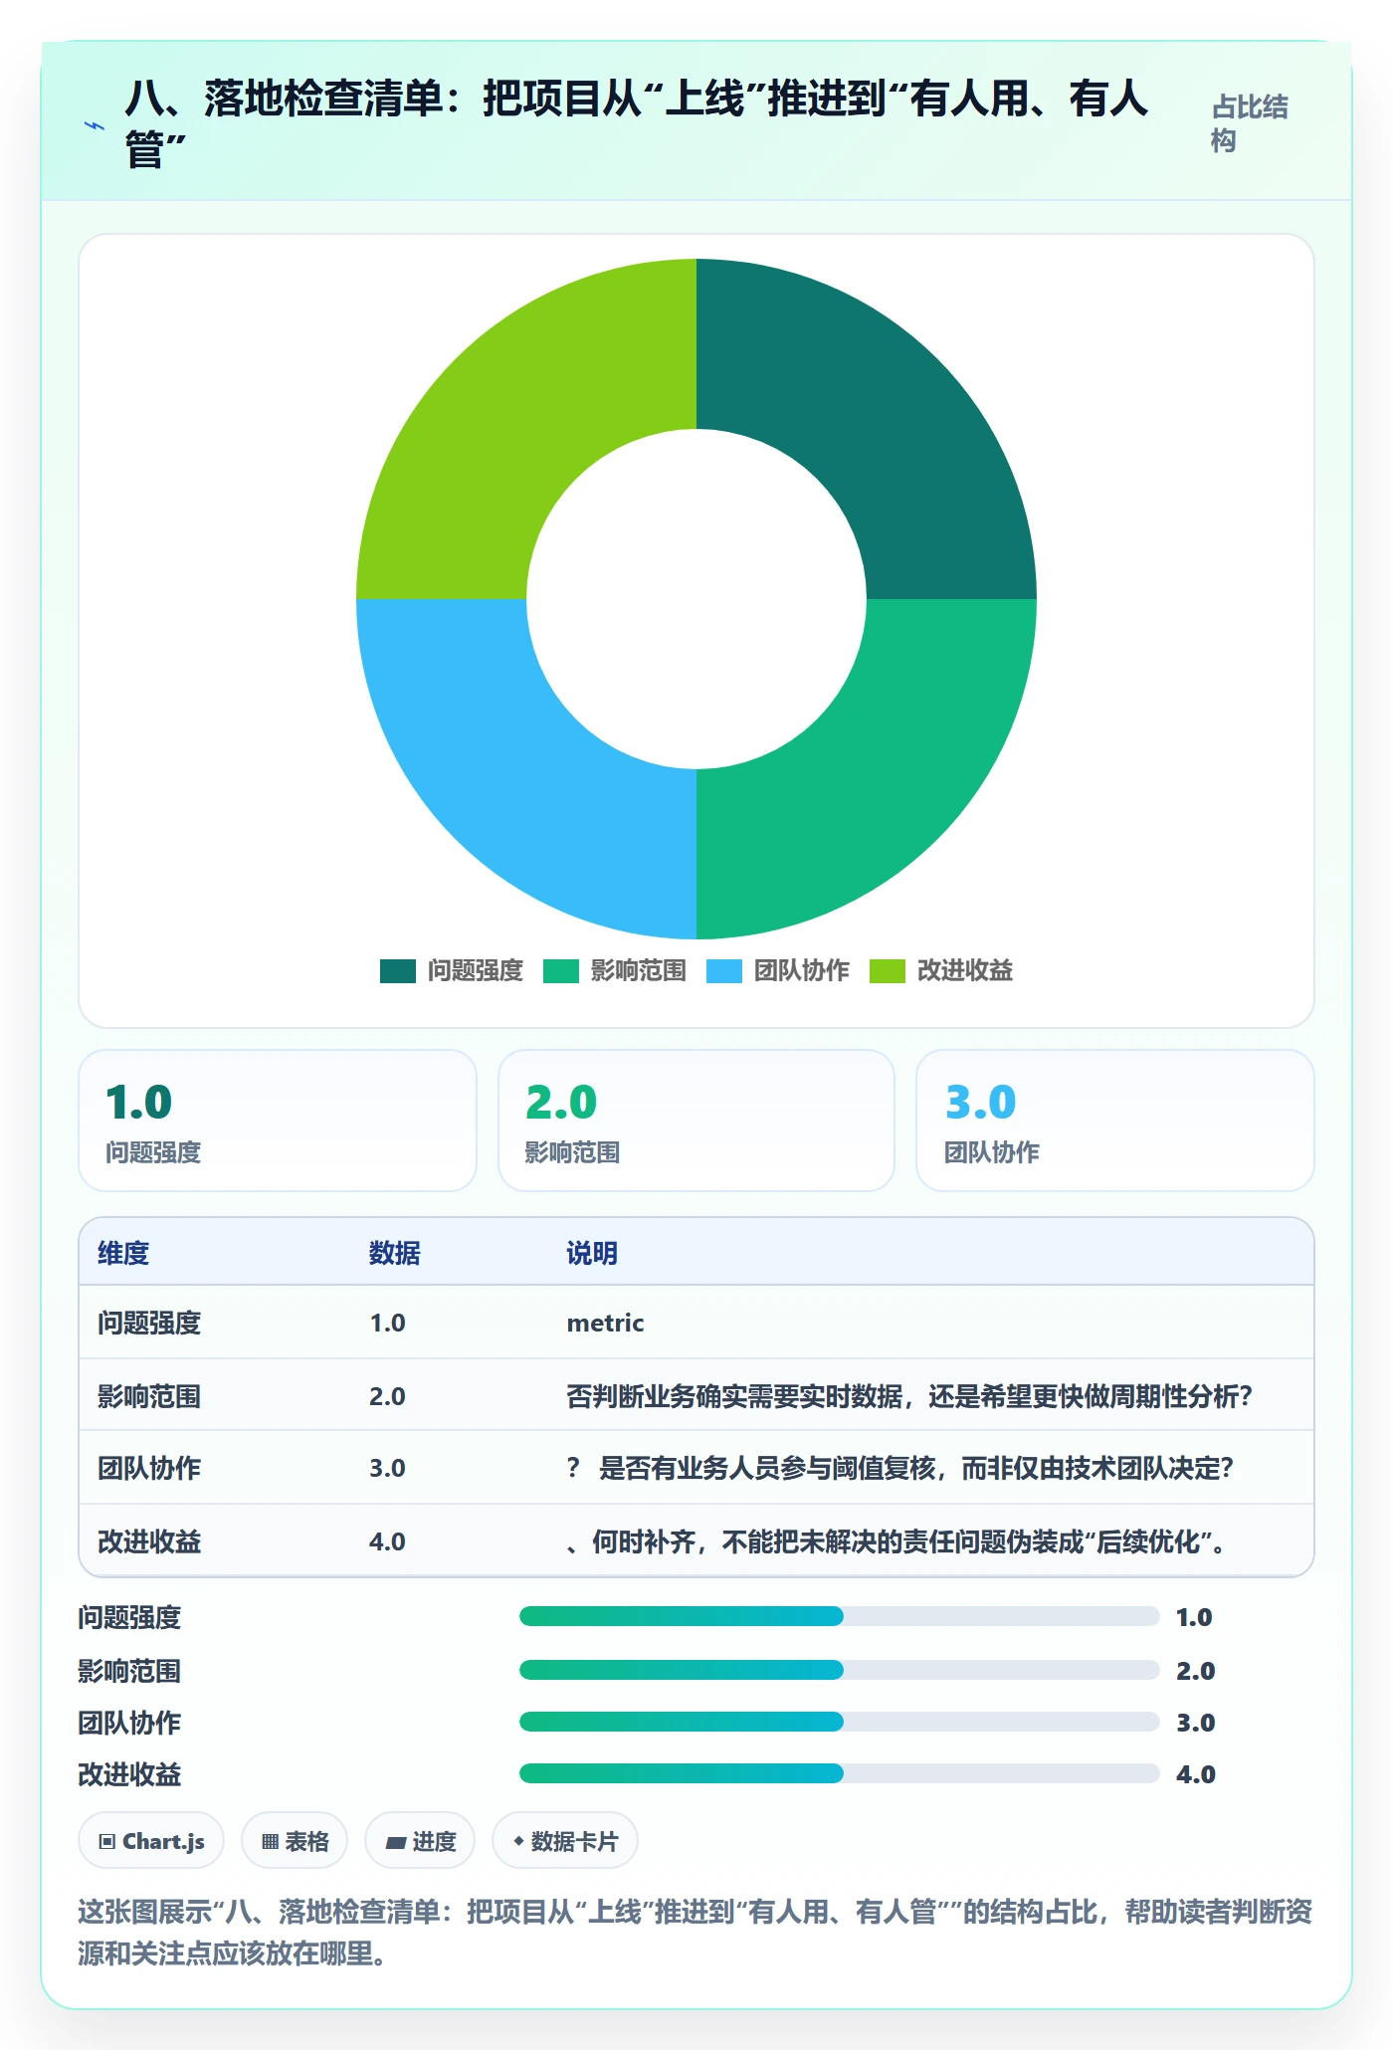Screen dimensions: 1393x2050
Task: Click the chart caption paragraph at bottom
Action: (x=696, y=1933)
